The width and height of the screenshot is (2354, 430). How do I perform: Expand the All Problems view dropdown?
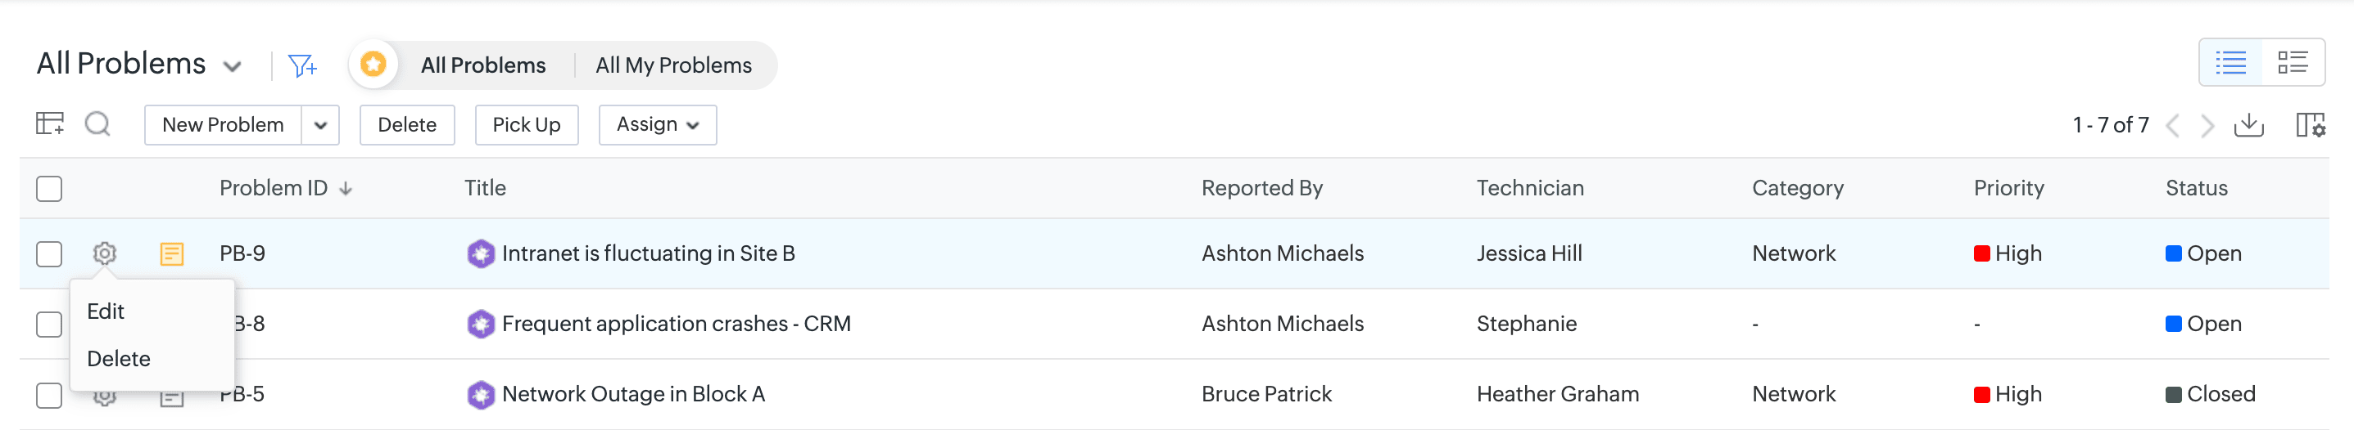(232, 65)
